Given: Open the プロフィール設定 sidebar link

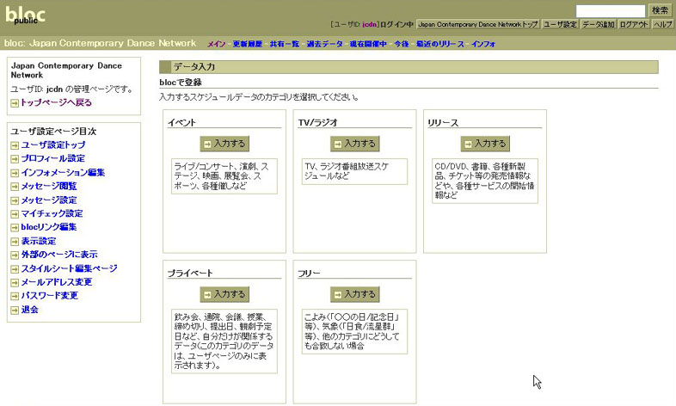Looking at the screenshot, I should tap(53, 158).
